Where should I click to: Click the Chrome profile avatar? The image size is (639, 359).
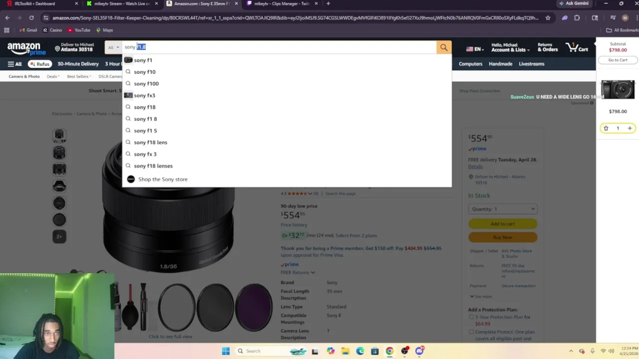click(x=625, y=17)
